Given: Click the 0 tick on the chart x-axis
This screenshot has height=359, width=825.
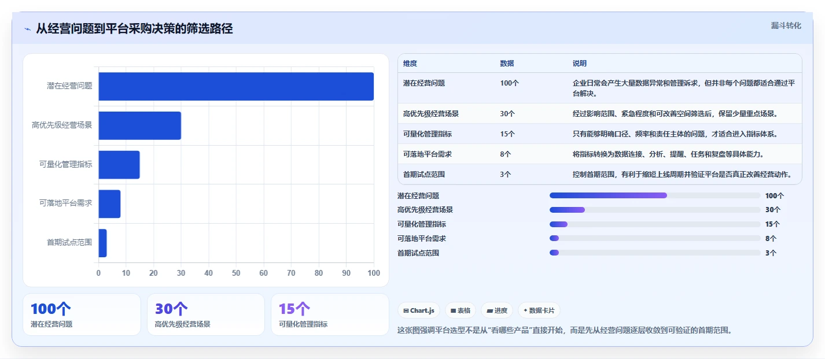Looking at the screenshot, I should 98,273.
